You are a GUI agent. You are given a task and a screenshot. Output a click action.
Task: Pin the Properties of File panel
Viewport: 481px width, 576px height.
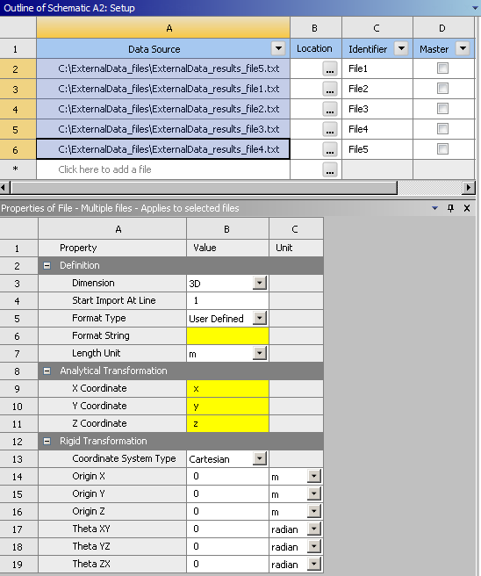(450, 208)
